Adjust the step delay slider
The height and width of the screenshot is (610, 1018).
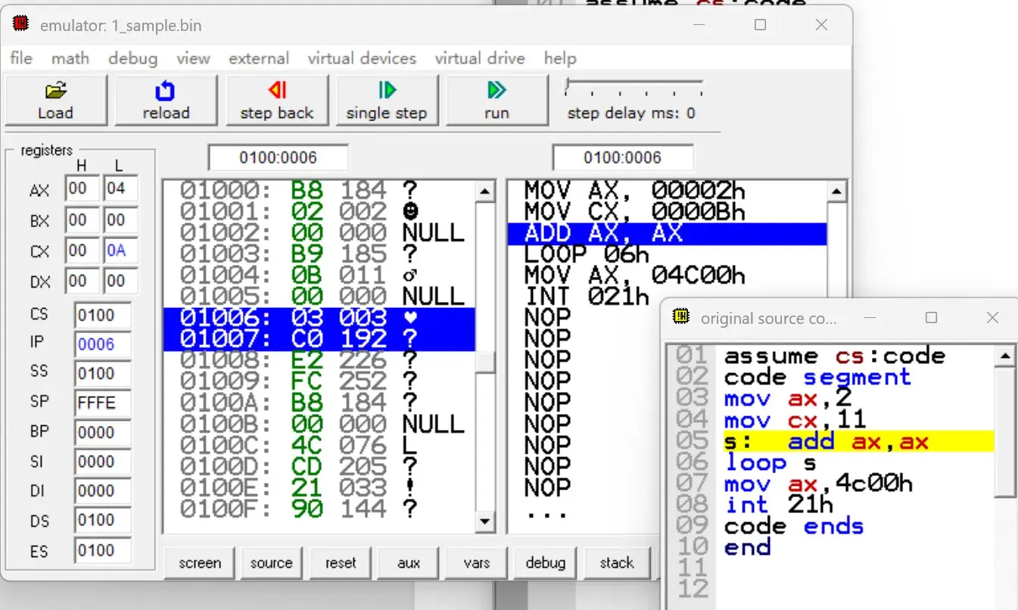634,86
